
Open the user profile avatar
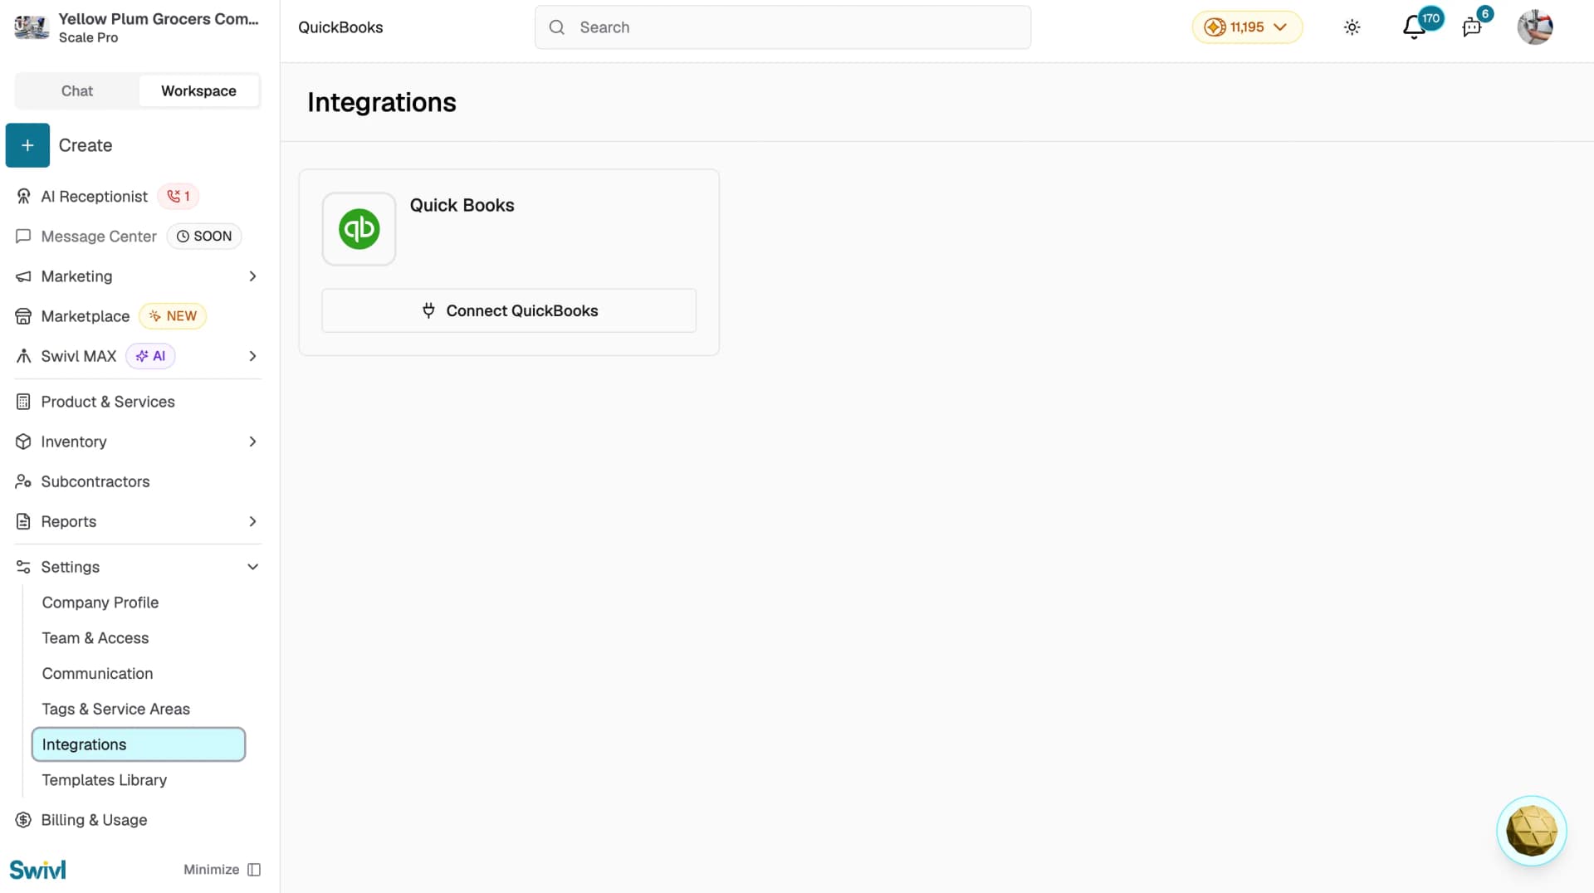pos(1535,27)
